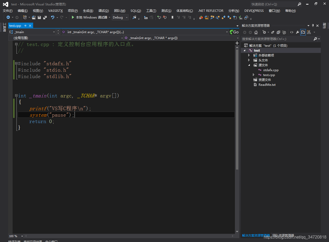Open the Debug configuration dropdown
The height and width of the screenshot is (242, 329).
(x=120, y=17)
